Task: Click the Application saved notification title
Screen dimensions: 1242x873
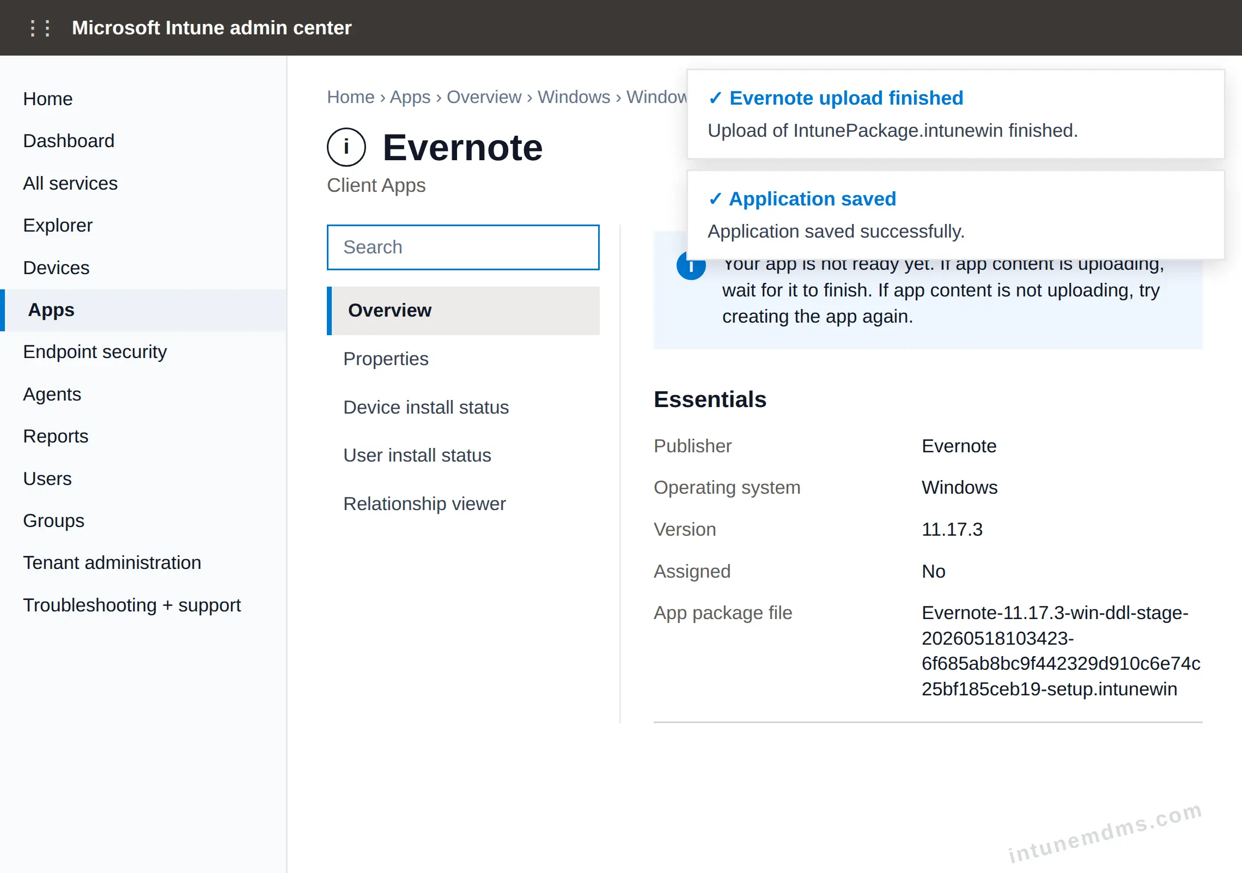Action: [x=813, y=199]
